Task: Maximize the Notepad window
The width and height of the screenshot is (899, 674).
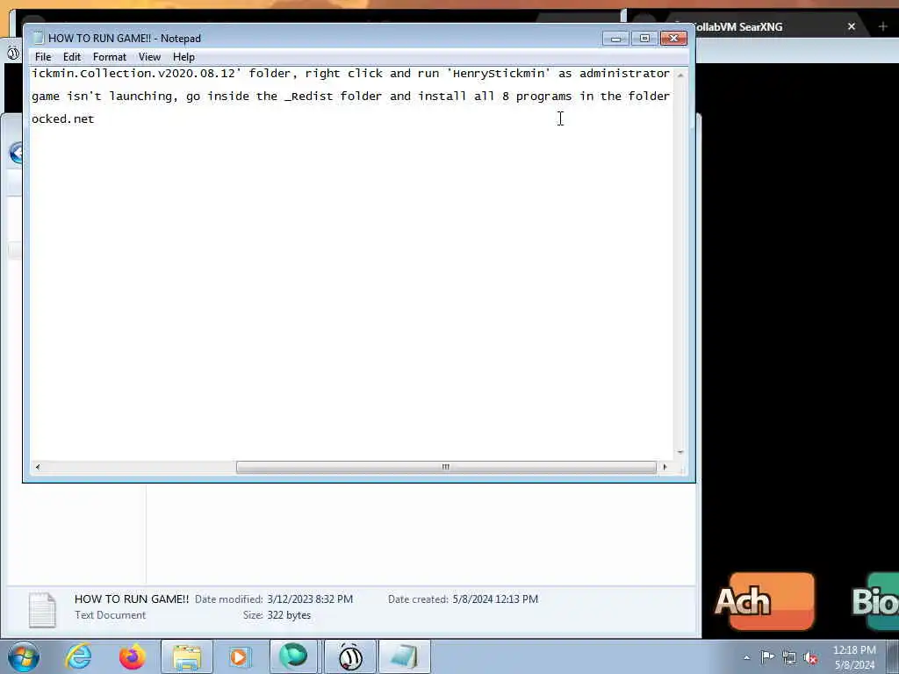Action: pos(644,39)
